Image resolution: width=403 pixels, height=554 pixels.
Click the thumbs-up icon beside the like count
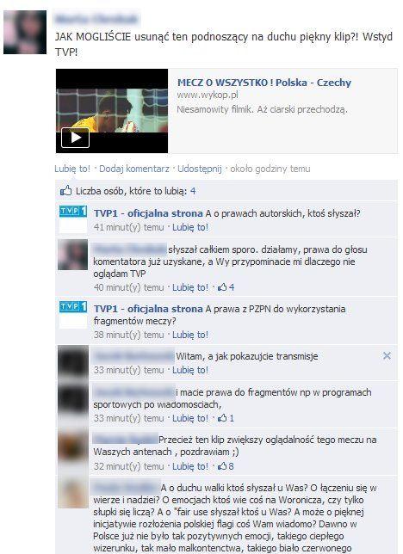click(x=65, y=191)
